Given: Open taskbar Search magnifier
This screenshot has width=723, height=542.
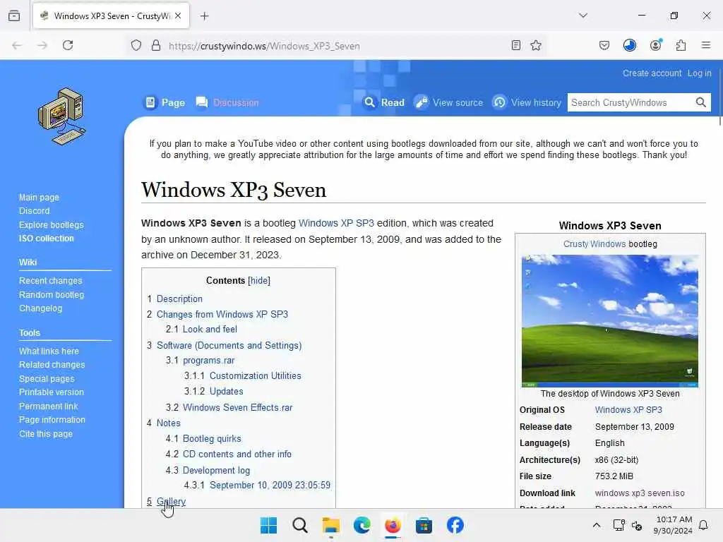Looking at the screenshot, I should (x=299, y=525).
